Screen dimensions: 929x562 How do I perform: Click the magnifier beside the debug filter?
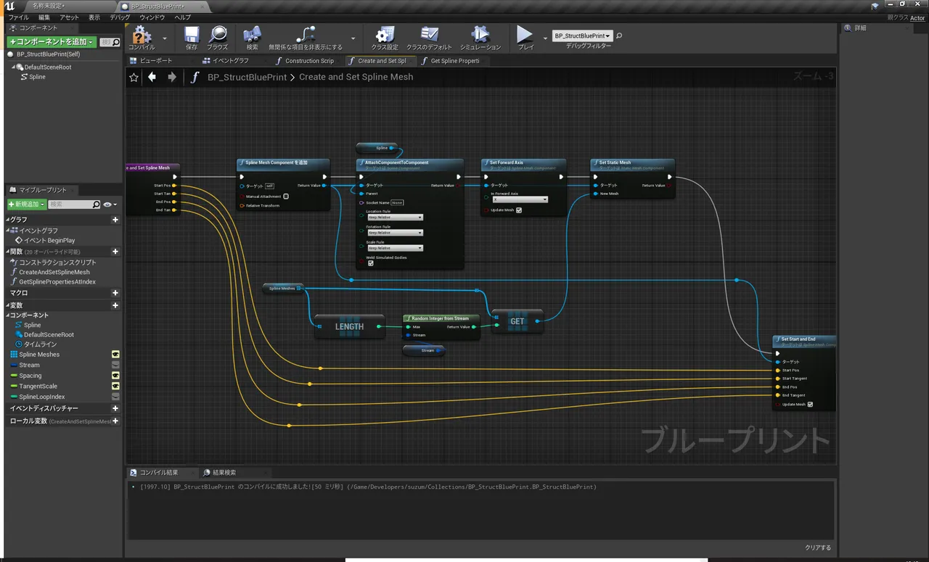coord(619,36)
